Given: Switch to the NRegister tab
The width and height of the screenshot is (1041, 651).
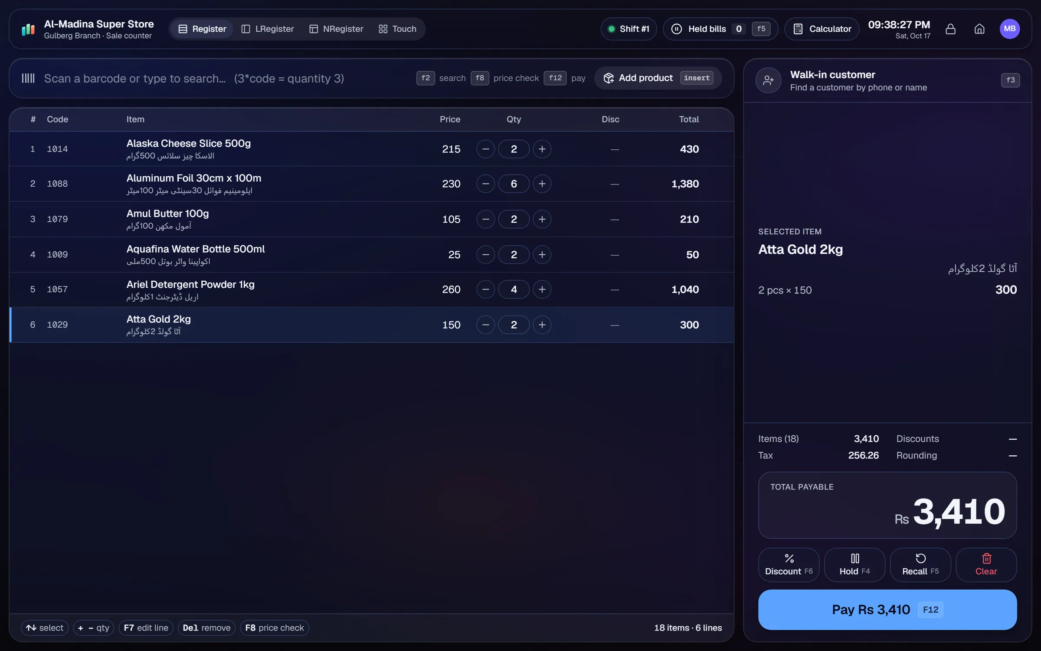Looking at the screenshot, I should [336, 29].
